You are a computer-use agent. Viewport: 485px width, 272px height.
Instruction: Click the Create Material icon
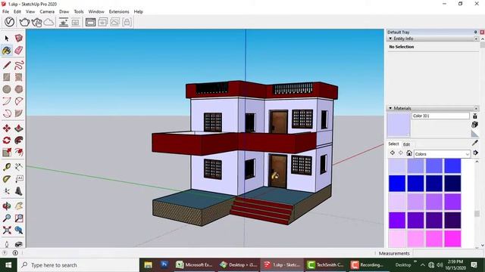(475, 124)
